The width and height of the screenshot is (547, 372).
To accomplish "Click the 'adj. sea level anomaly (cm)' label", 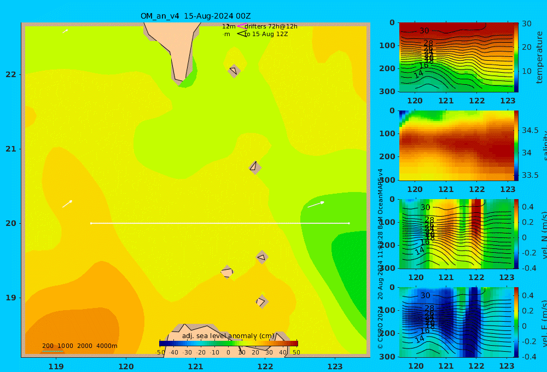I will point(228,336).
